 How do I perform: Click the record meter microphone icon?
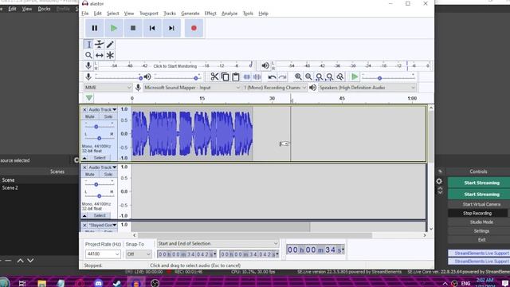pyautogui.click(x=88, y=65)
